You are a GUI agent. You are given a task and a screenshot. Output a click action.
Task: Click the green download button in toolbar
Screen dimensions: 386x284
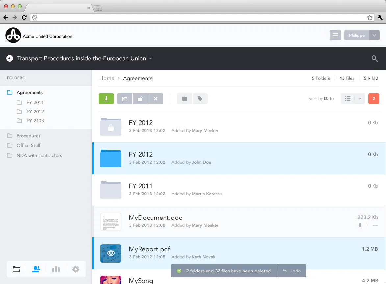point(106,99)
